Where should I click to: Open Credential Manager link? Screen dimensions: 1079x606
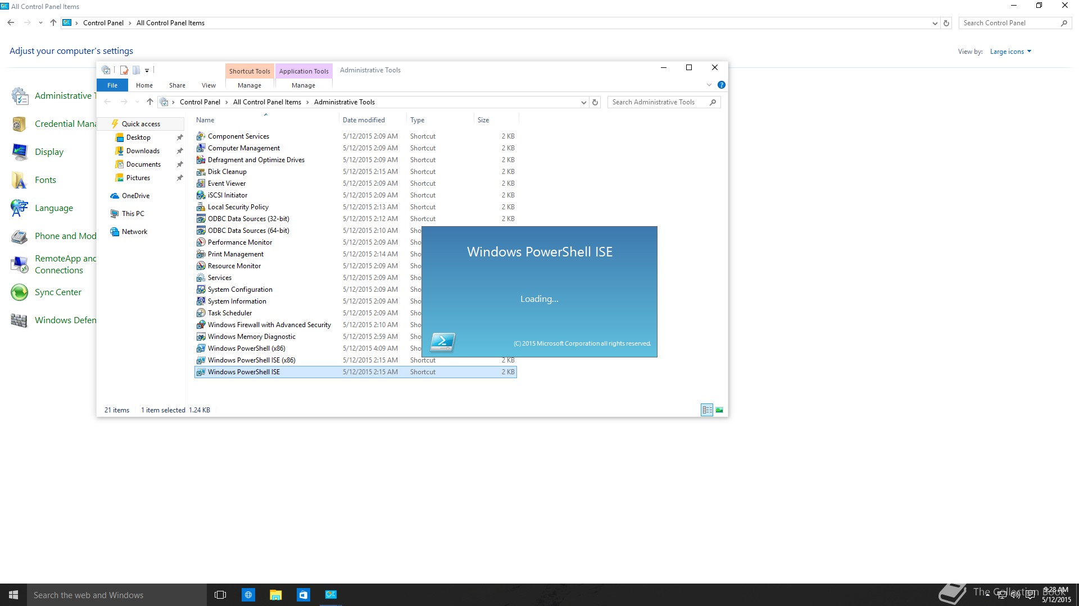65,124
